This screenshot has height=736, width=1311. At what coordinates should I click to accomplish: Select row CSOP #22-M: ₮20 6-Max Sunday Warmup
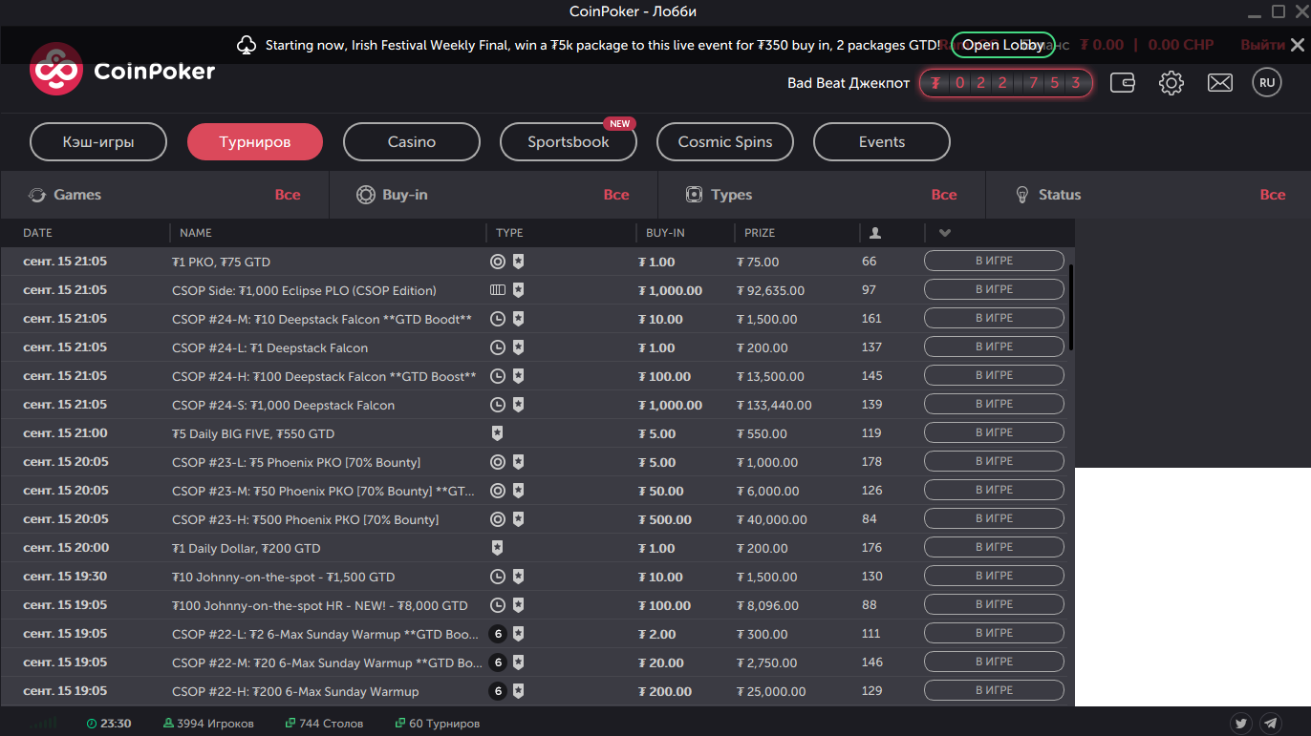(537, 662)
